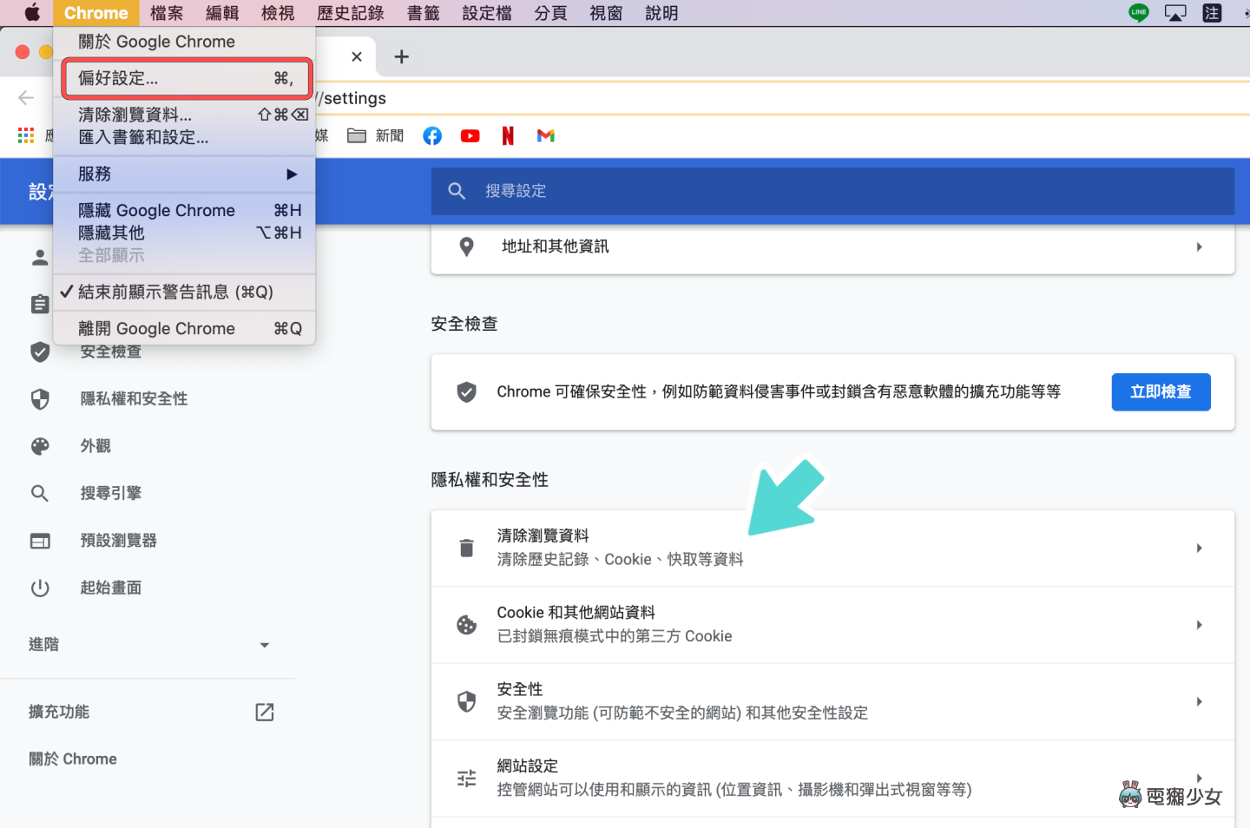Viewport: 1250px width, 828px height.
Task: Click the sidebar clipboard icon
Action: (x=40, y=304)
